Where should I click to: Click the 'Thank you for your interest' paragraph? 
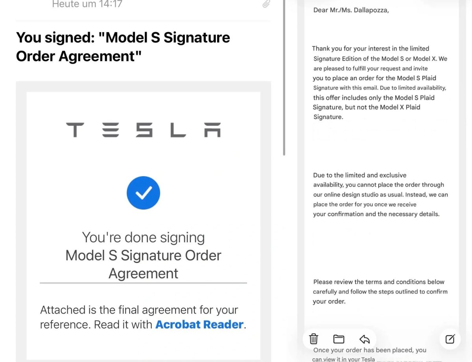[x=380, y=83]
